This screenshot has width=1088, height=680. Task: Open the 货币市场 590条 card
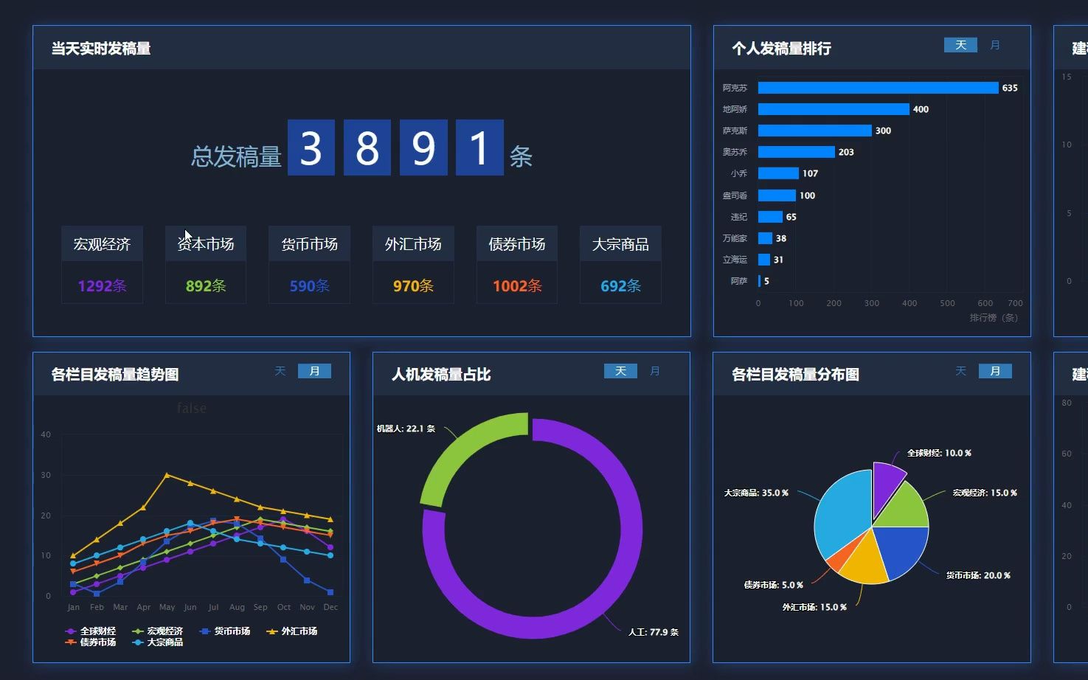click(309, 265)
